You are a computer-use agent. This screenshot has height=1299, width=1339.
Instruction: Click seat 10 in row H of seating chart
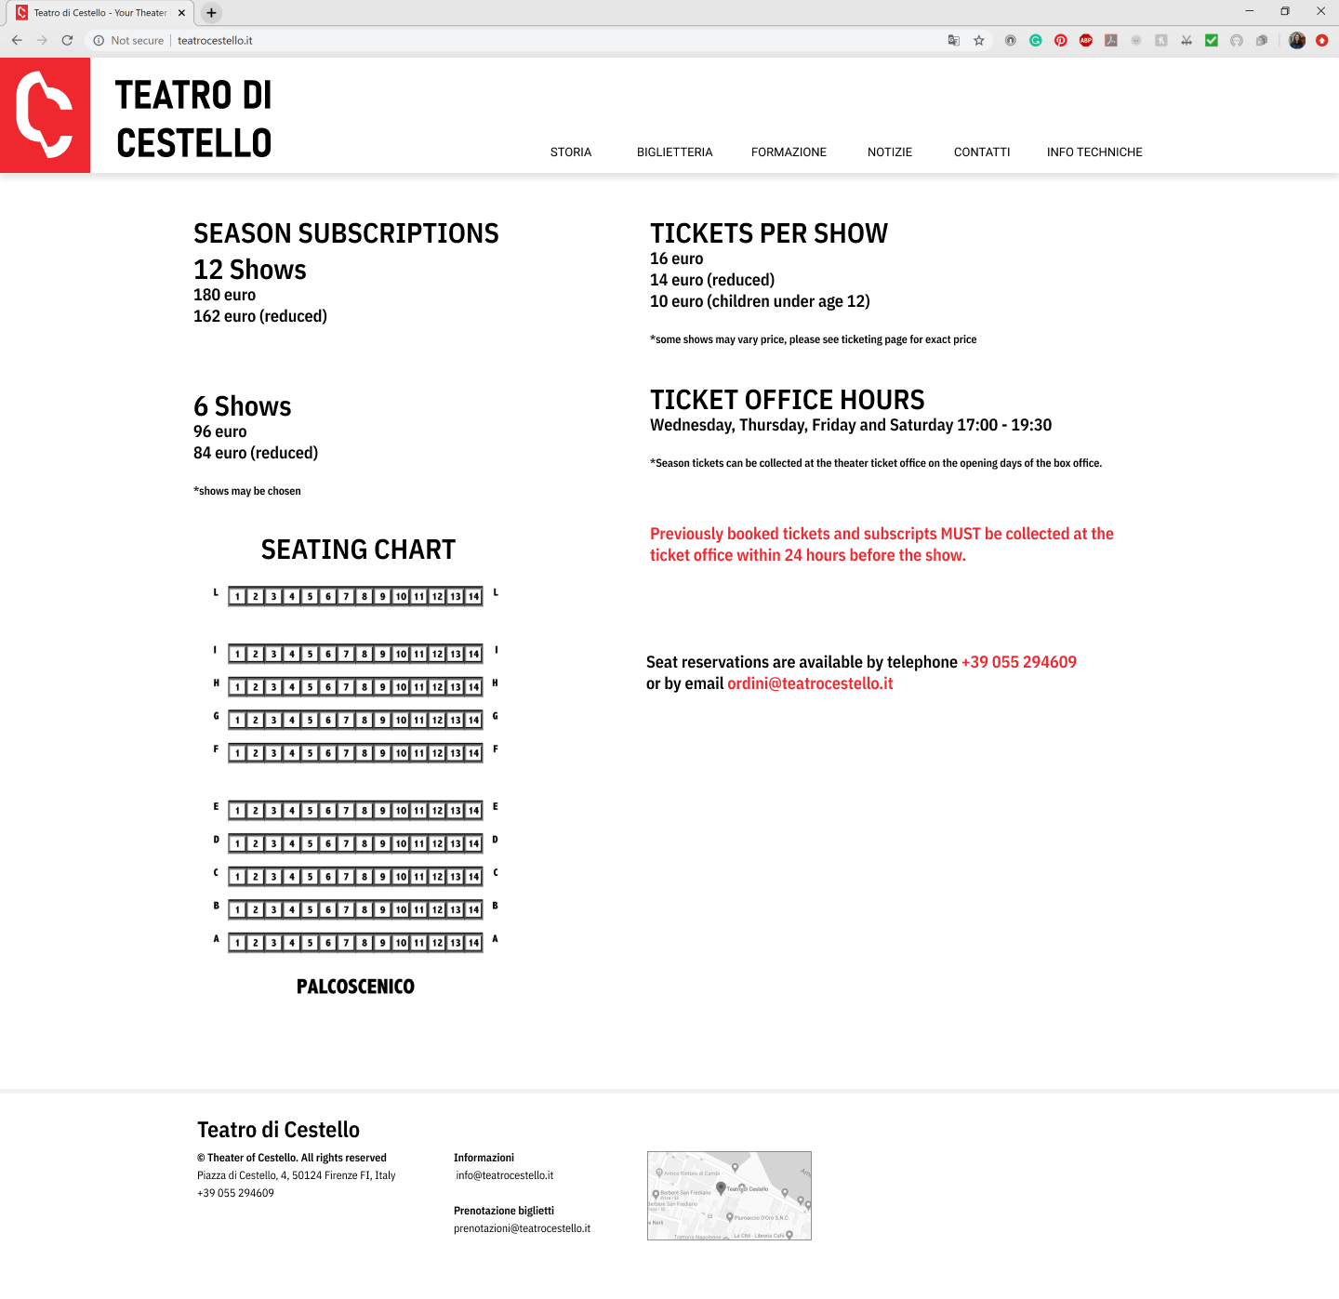[401, 687]
